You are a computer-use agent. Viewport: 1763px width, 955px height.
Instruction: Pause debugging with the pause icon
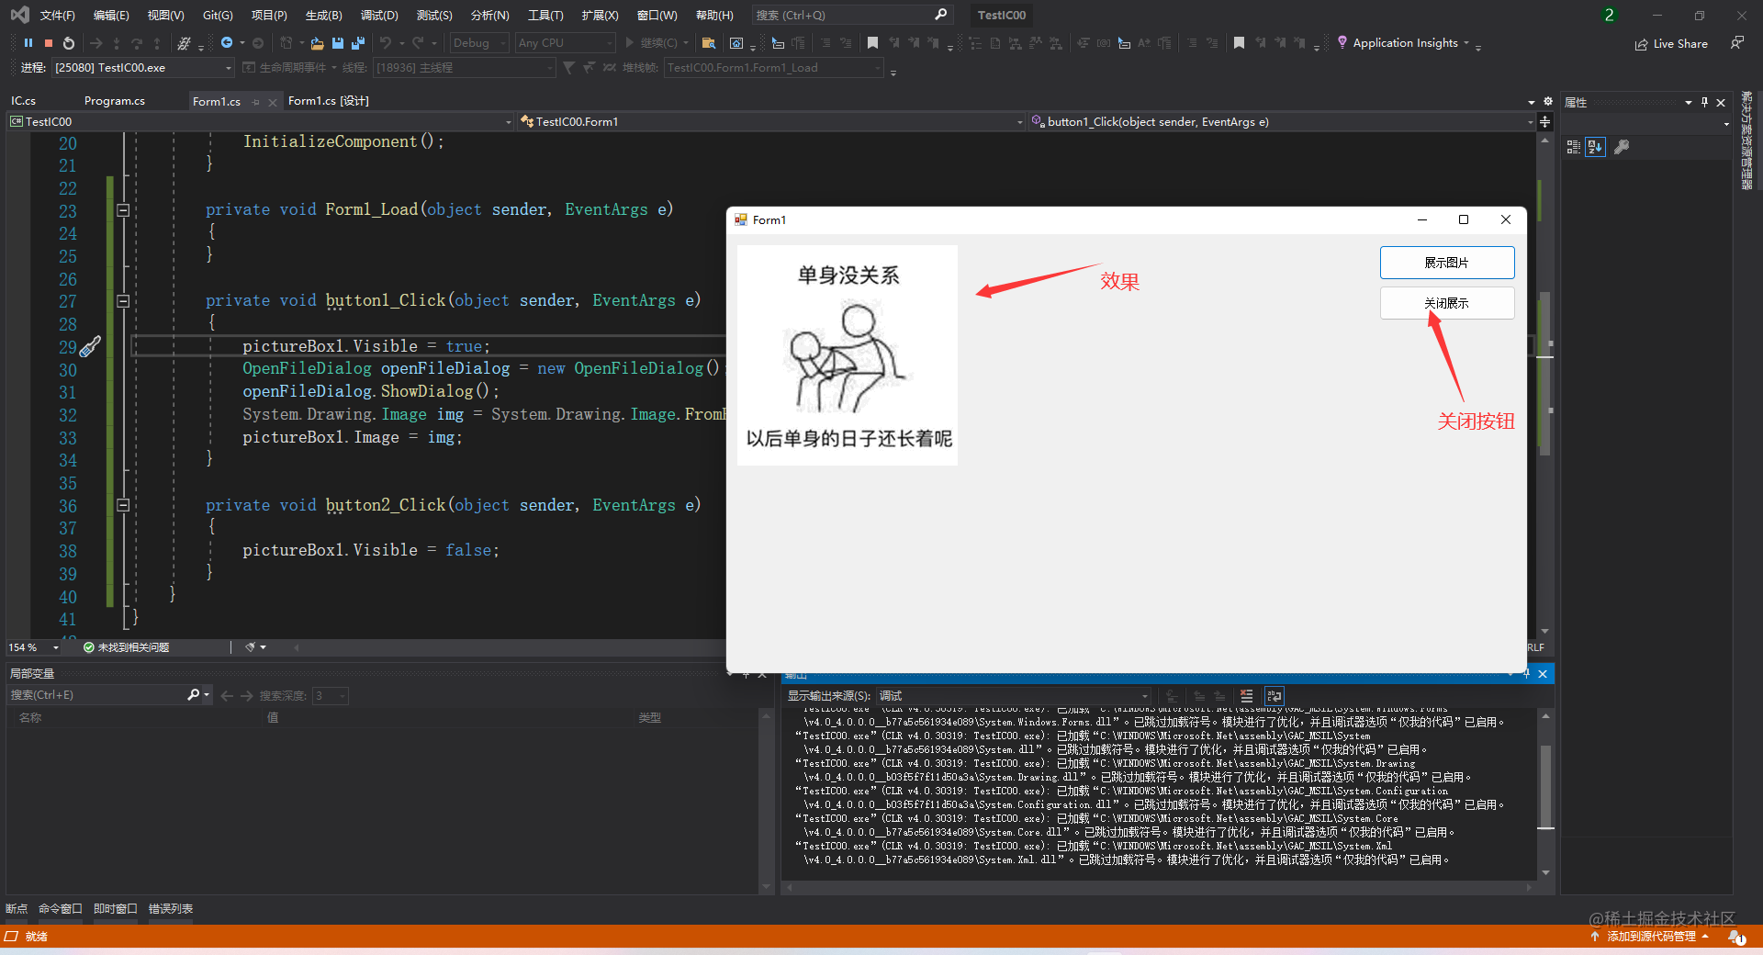[x=28, y=43]
